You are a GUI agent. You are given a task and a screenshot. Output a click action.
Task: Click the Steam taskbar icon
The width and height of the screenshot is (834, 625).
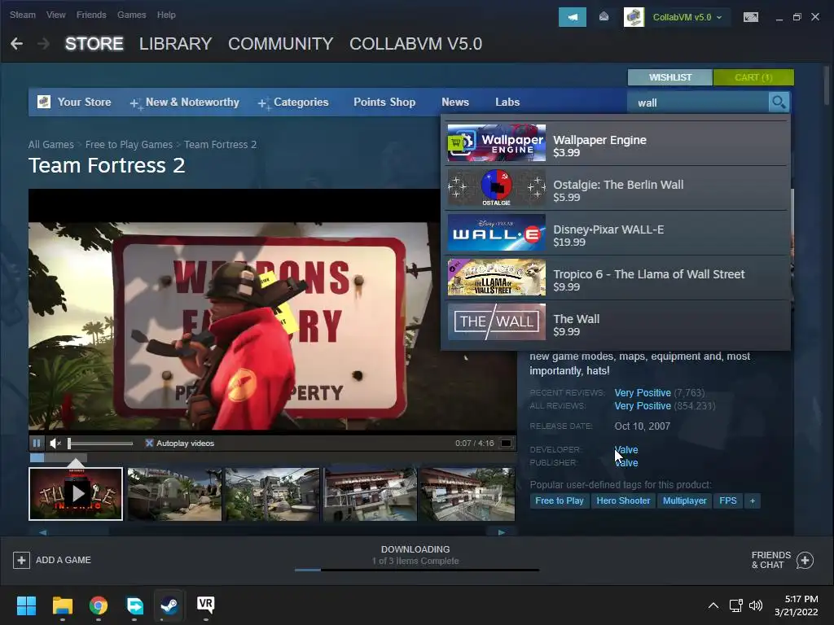169,605
